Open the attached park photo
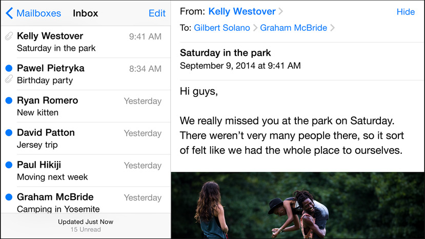425x239 pixels. pos(297,205)
